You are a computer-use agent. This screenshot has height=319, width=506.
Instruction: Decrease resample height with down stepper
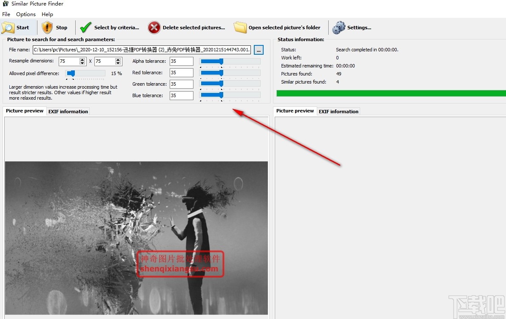tap(119, 63)
